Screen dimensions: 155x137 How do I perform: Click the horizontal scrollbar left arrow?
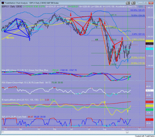click(3, 132)
